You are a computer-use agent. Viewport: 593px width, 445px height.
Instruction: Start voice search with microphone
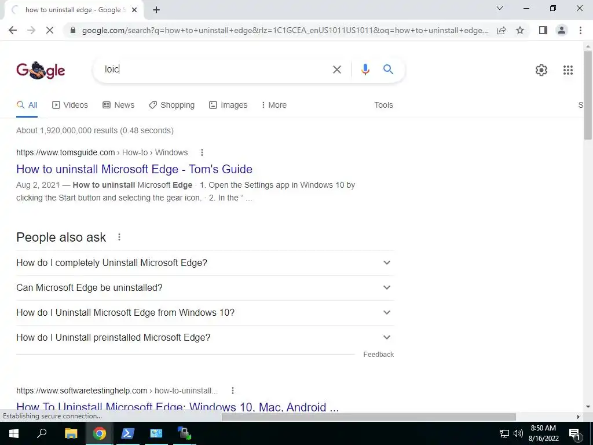(x=365, y=70)
